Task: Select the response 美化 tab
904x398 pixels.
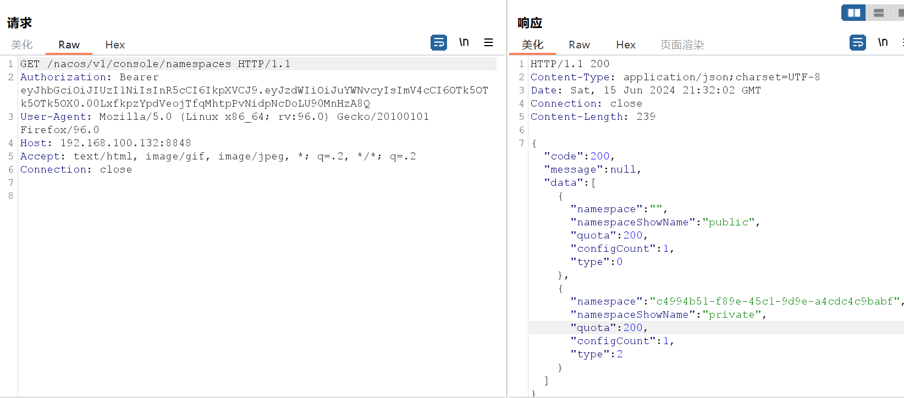Action: (532, 45)
